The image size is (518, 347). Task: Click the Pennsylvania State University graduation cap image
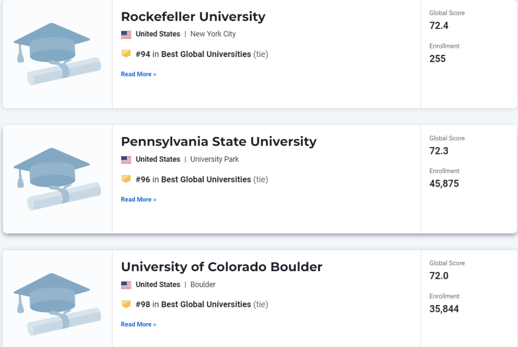(x=57, y=179)
